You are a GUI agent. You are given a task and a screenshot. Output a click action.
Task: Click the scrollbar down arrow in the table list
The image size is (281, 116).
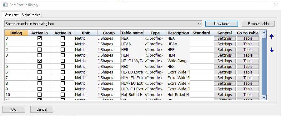click(x=264, y=98)
